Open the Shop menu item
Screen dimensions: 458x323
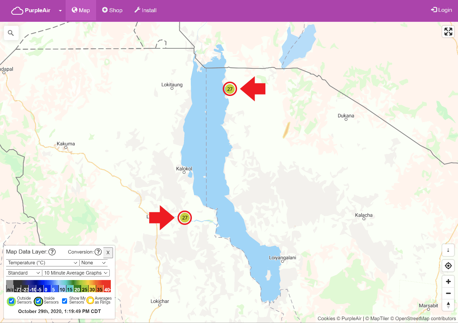point(112,10)
